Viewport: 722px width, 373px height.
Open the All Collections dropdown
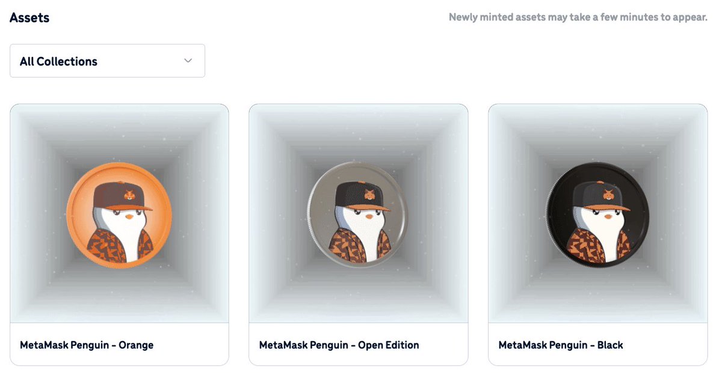107,61
